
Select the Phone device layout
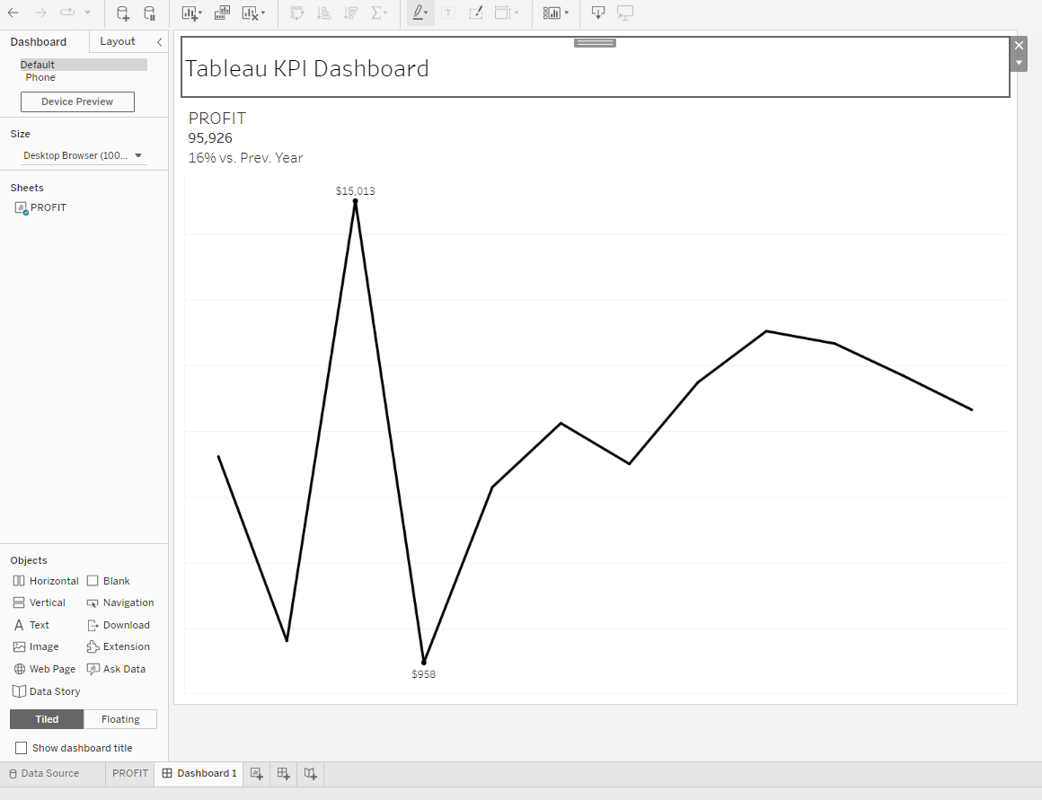[x=40, y=78]
